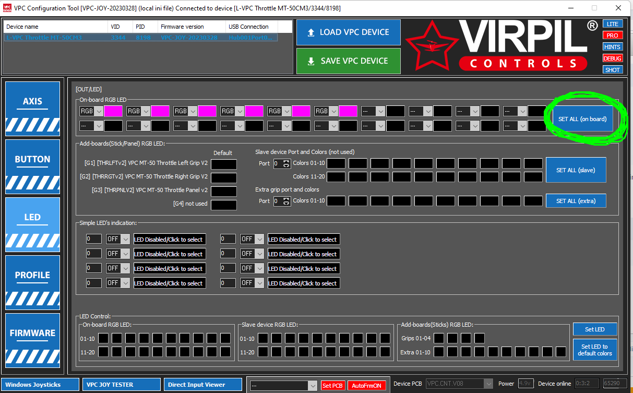The height and width of the screenshot is (393, 633).
Task: Click first Grips 01-04 box
Action: click(x=439, y=338)
